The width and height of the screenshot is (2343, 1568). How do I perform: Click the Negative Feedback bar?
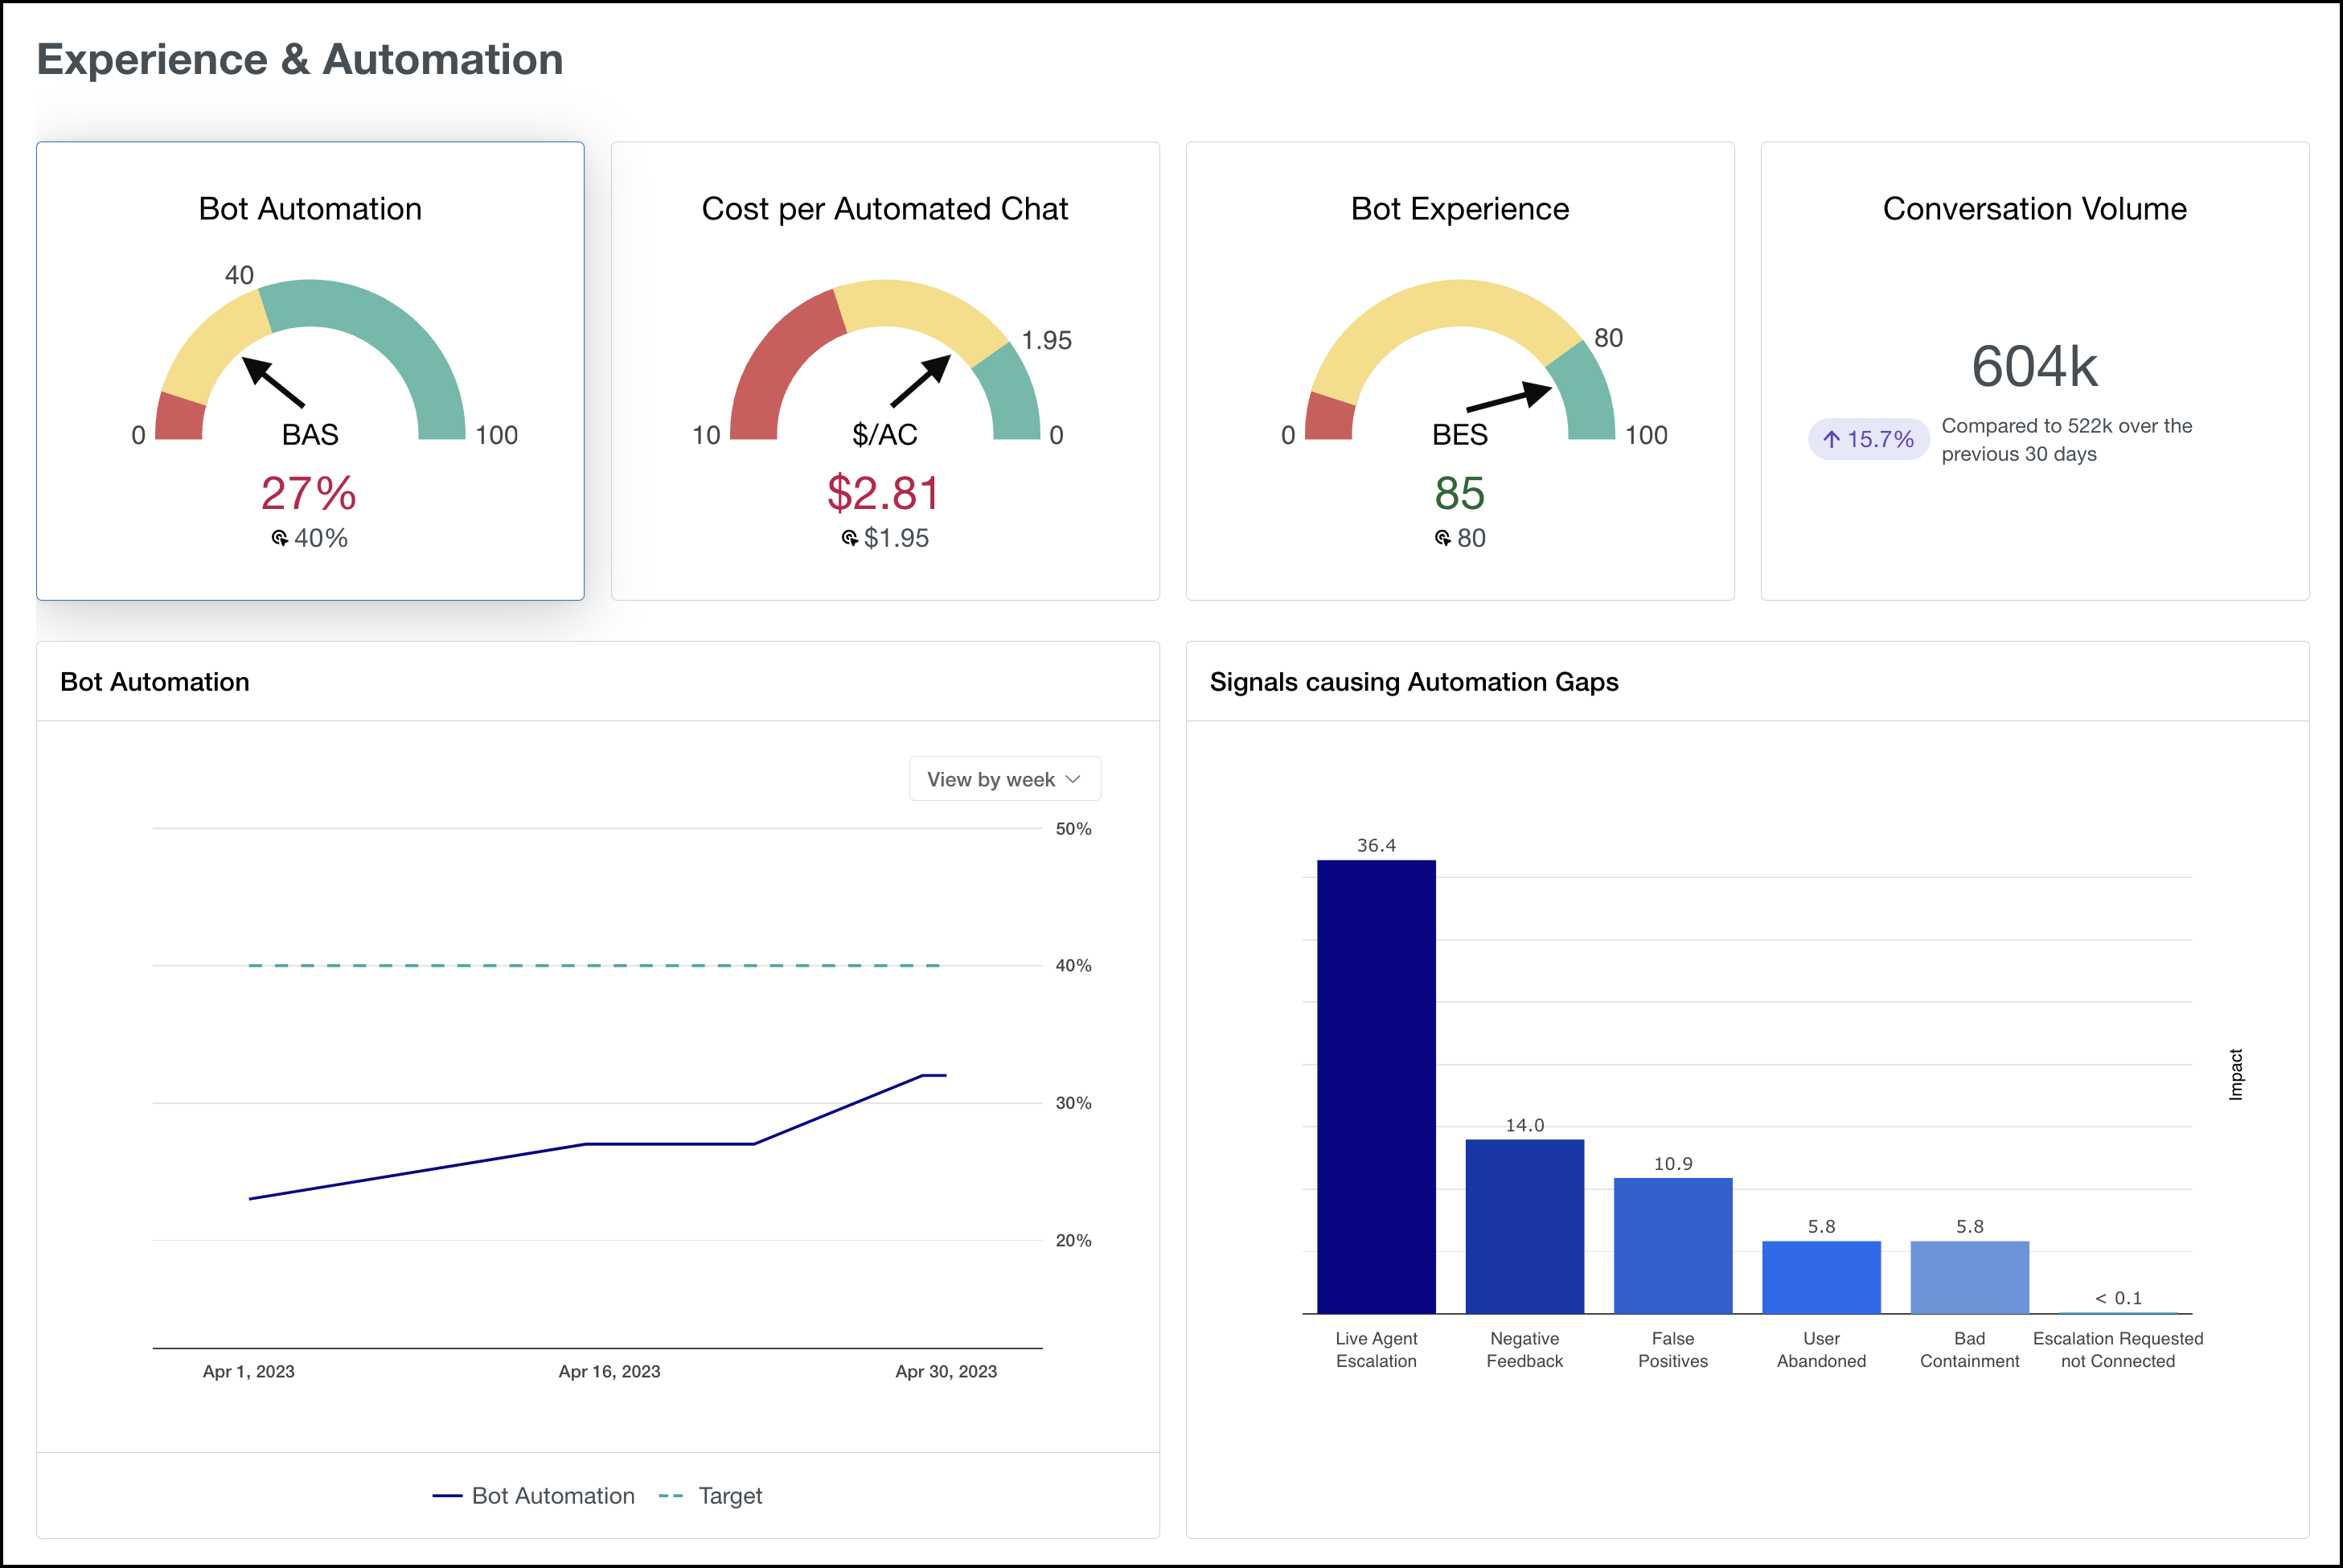click(1524, 1226)
